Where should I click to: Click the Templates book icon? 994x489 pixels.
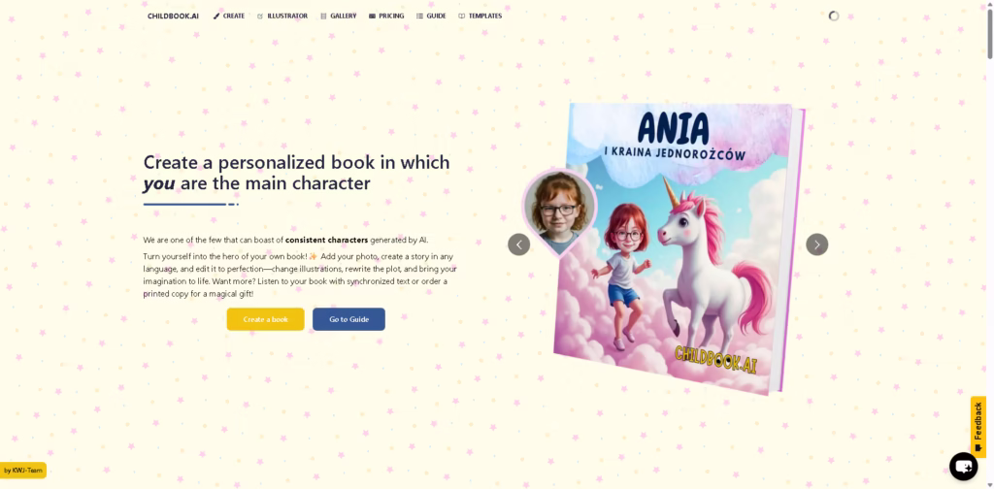point(461,16)
